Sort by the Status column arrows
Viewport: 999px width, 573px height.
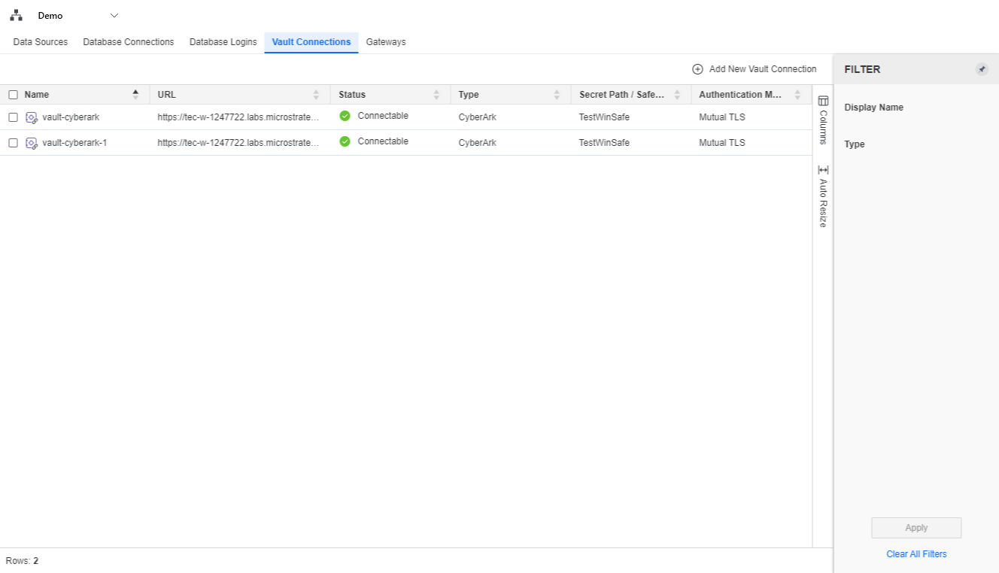pos(436,95)
